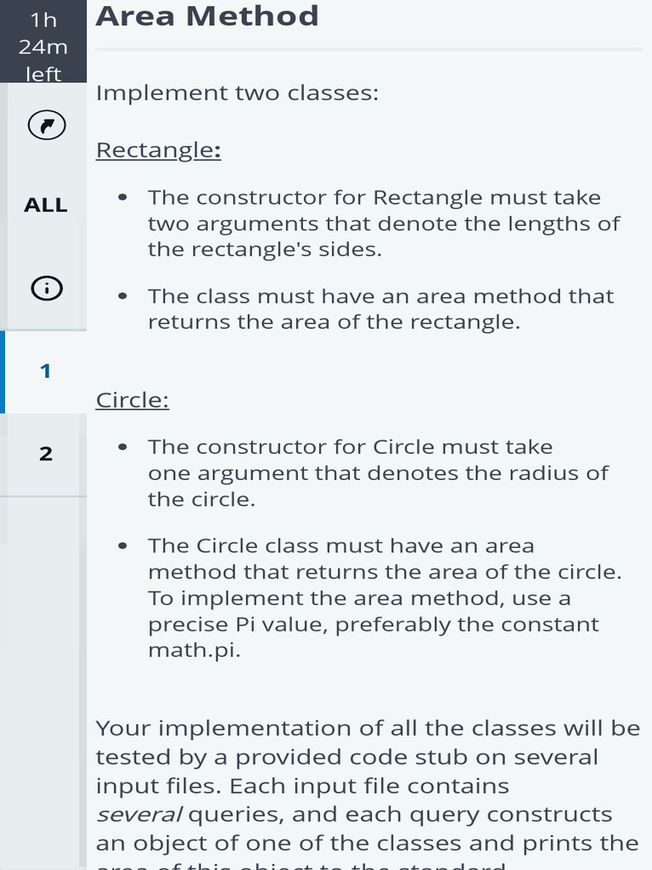
Task: Show ALL questions in sidebar
Action: [x=46, y=205]
